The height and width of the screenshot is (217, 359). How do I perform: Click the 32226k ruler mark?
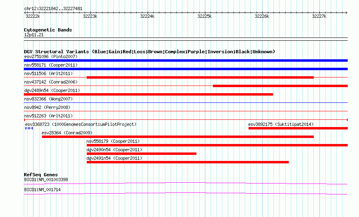point(262,16)
